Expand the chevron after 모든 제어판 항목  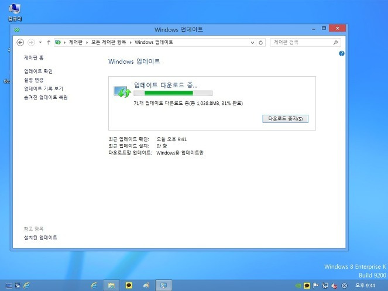131,43
